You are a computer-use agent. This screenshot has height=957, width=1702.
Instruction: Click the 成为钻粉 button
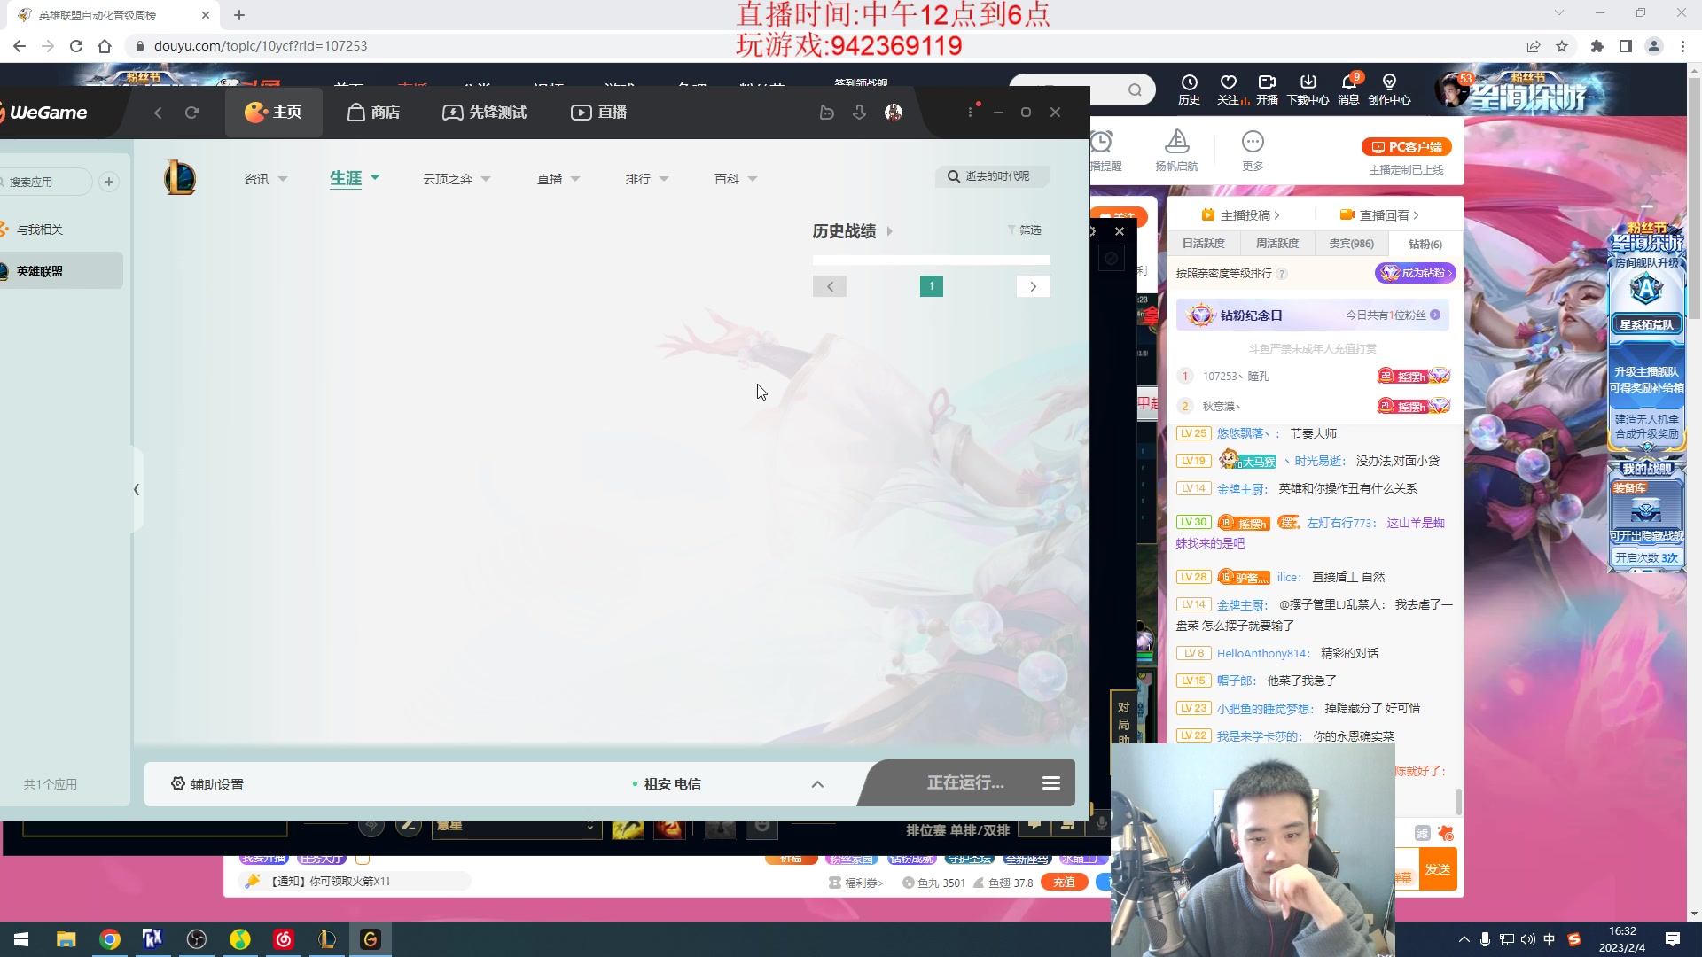[1416, 274]
